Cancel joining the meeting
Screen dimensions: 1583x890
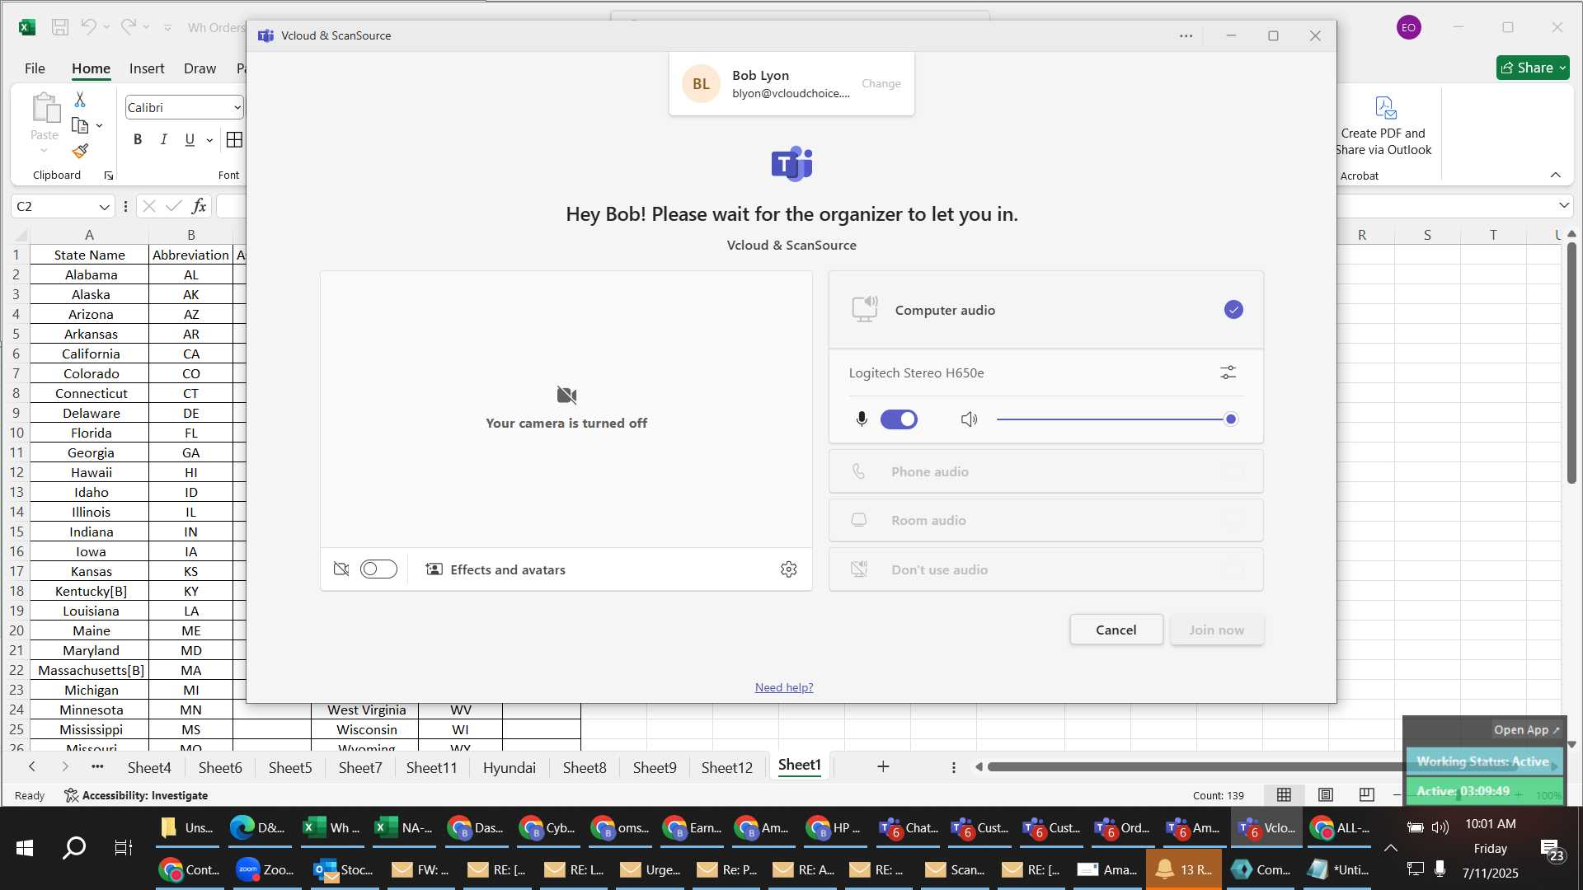coord(1116,630)
